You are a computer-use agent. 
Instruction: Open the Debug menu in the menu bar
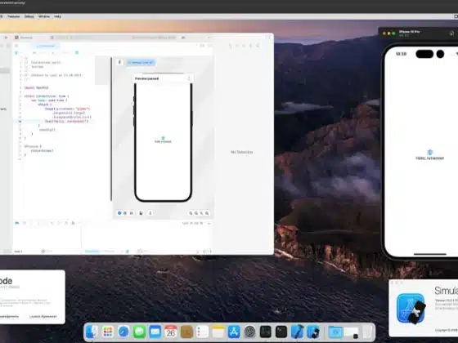pyautogui.click(x=29, y=16)
